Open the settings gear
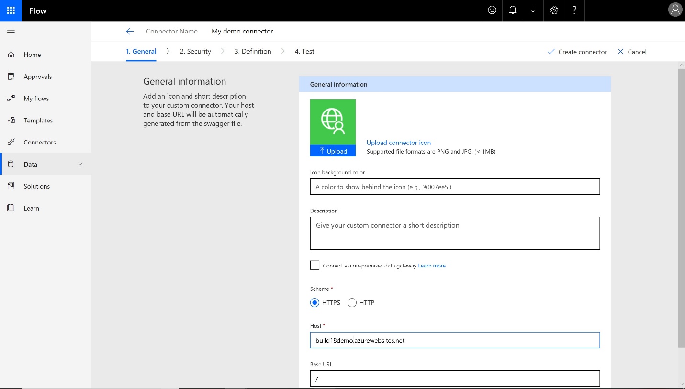Viewport: 685px width, 389px height. click(554, 11)
